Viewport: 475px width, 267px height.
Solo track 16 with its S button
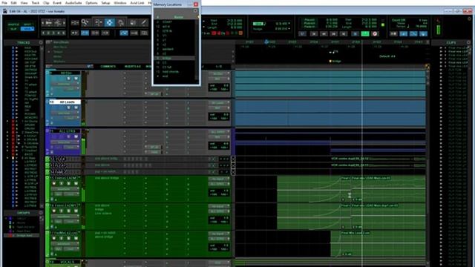click(x=69, y=211)
